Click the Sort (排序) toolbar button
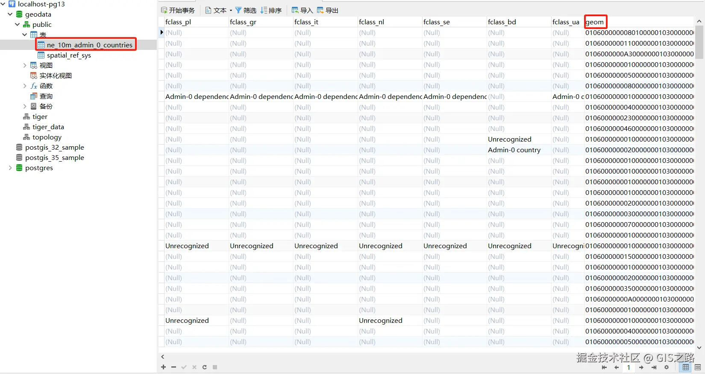 (271, 10)
